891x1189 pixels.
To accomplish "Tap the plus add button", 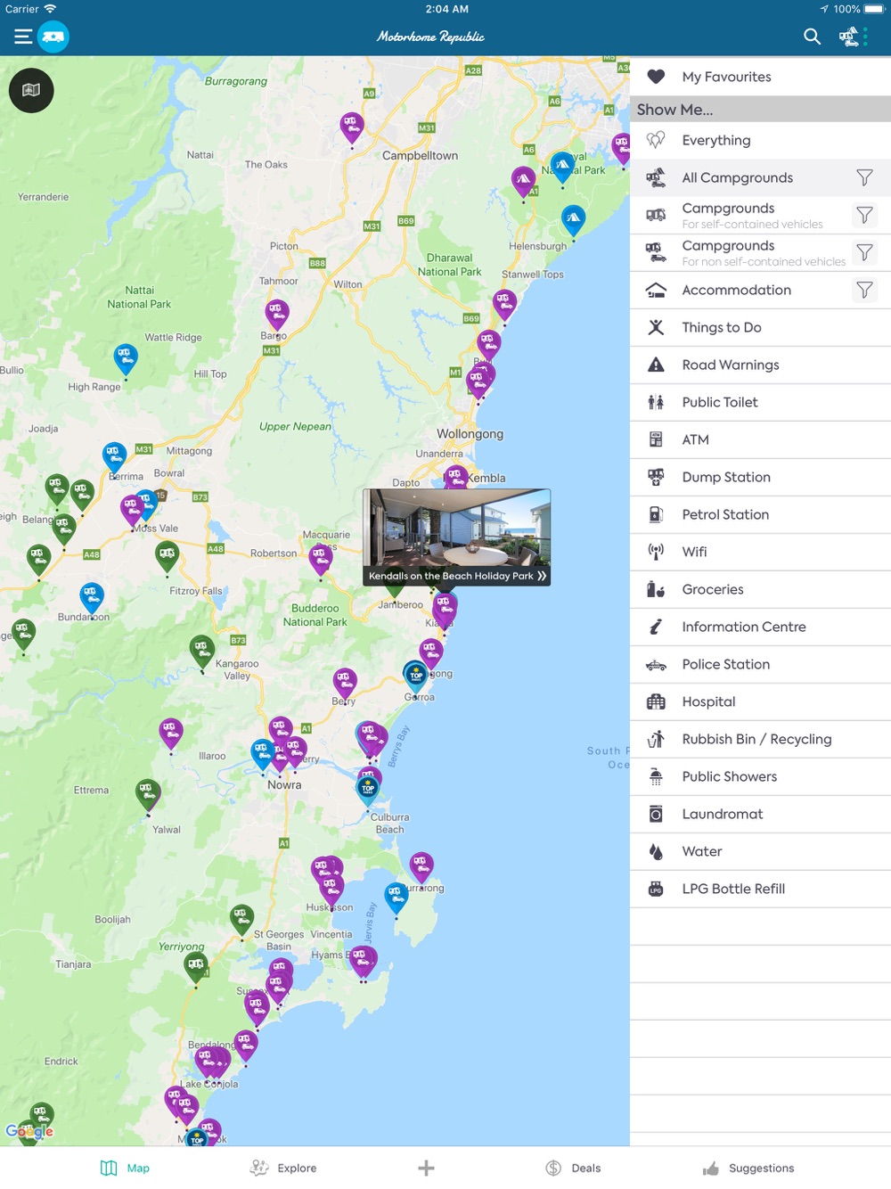I will click(x=426, y=1168).
